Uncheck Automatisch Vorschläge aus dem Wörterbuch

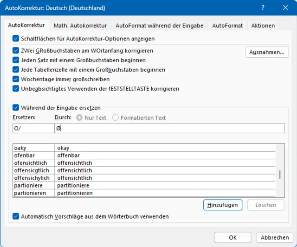point(17,216)
